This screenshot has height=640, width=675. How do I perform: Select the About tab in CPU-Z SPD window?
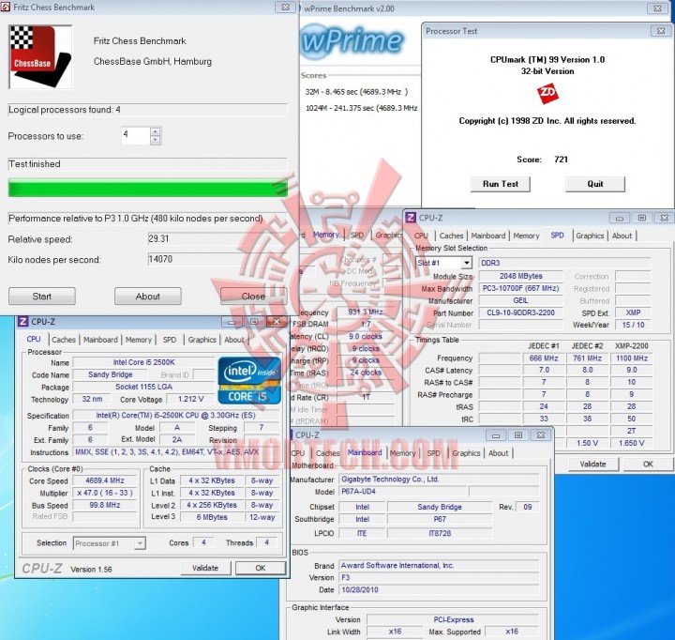pyautogui.click(x=622, y=236)
